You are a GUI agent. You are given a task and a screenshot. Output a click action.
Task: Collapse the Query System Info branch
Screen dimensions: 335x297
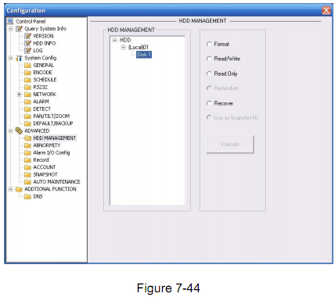click(x=10, y=29)
